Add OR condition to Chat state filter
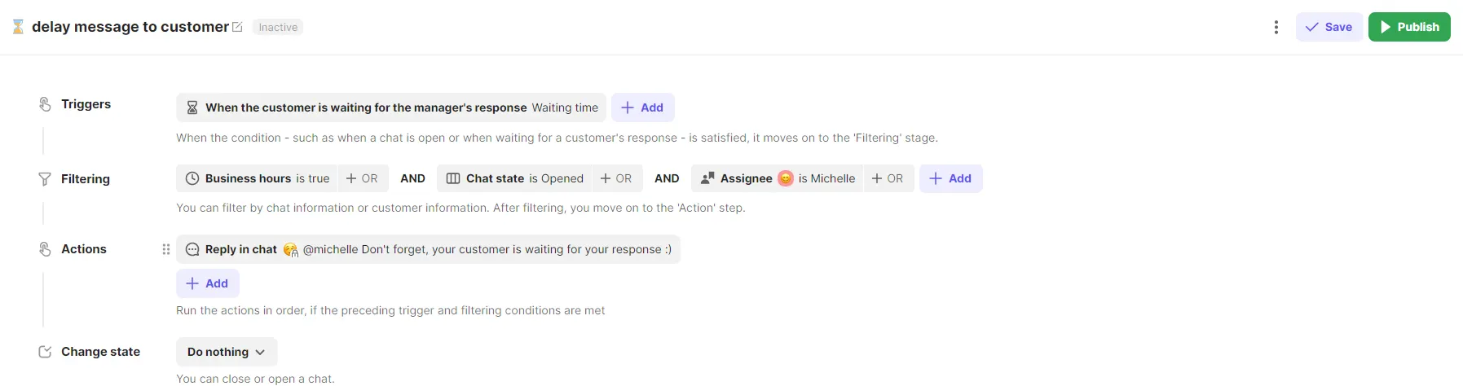Viewport: 1463px width, 386px height. tap(616, 178)
